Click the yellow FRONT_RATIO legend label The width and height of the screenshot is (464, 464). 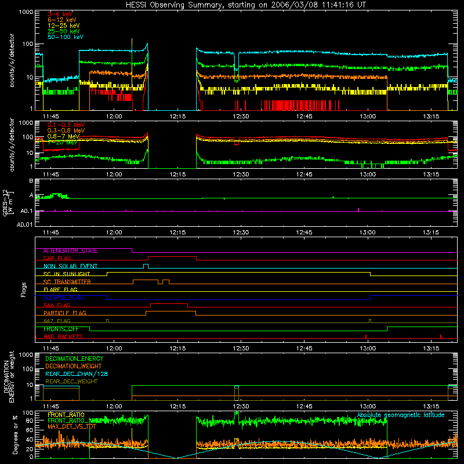(66, 415)
